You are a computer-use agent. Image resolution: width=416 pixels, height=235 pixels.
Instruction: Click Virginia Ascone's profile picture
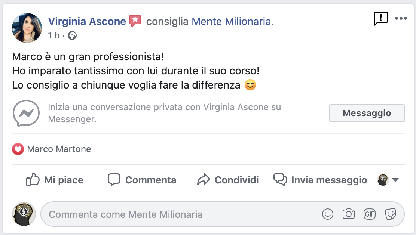[x=27, y=28]
